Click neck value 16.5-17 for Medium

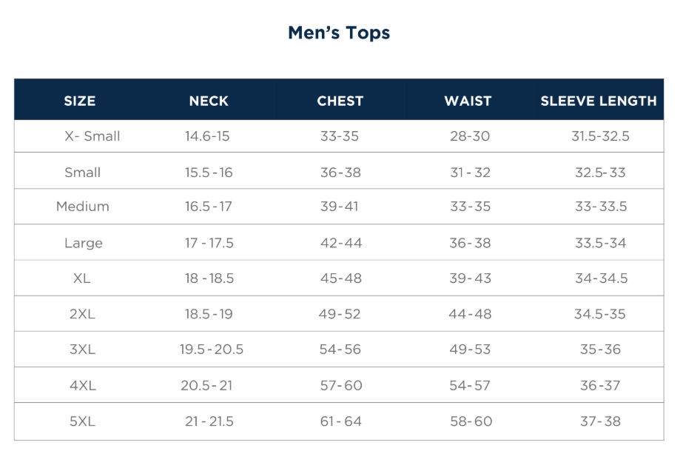pyautogui.click(x=209, y=207)
